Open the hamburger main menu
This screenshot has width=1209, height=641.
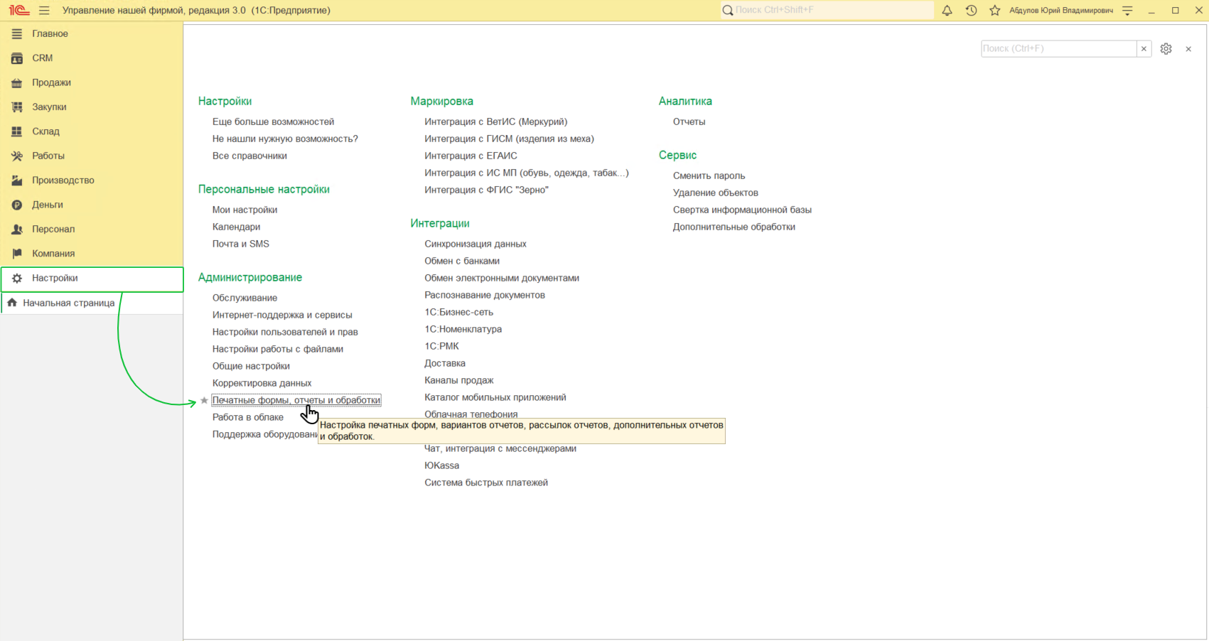44,11
